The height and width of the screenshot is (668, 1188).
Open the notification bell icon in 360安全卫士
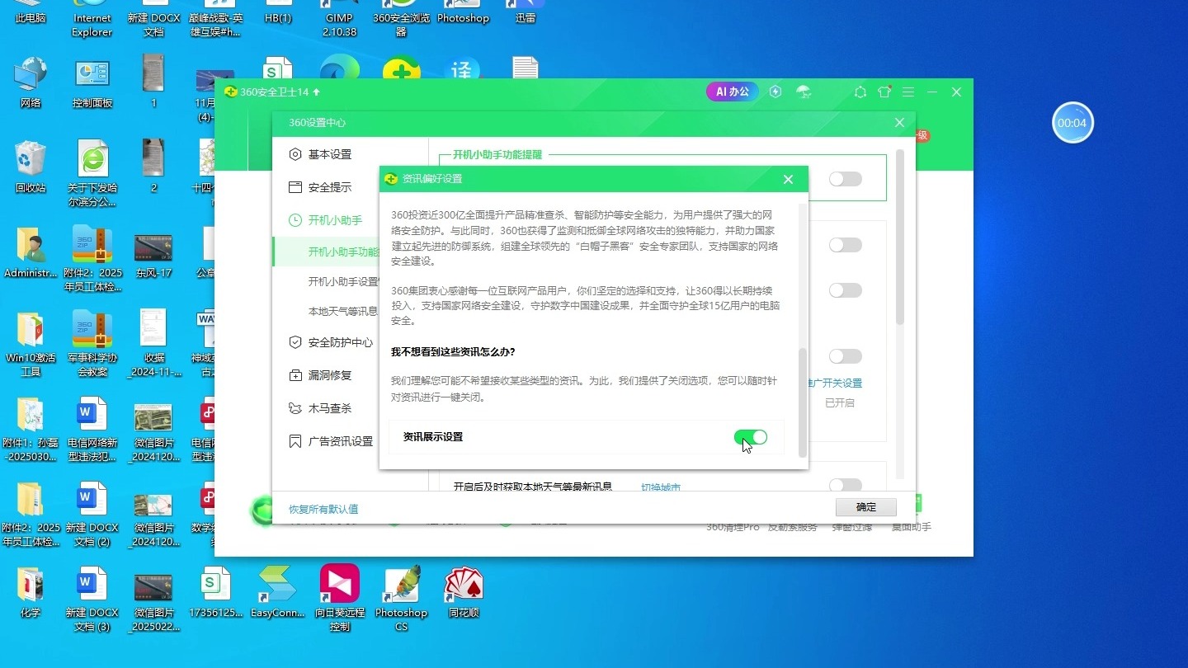[860, 92]
